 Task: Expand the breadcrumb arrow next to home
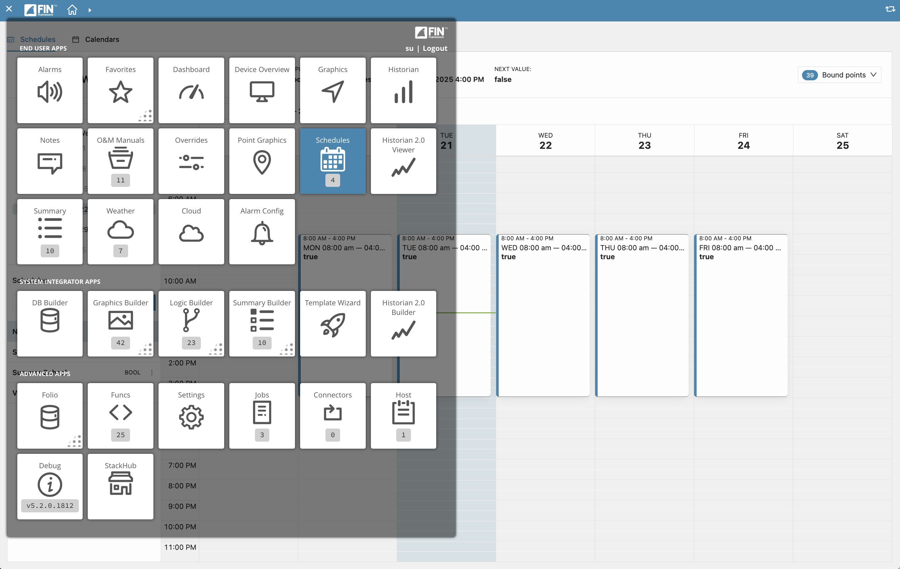(x=90, y=10)
